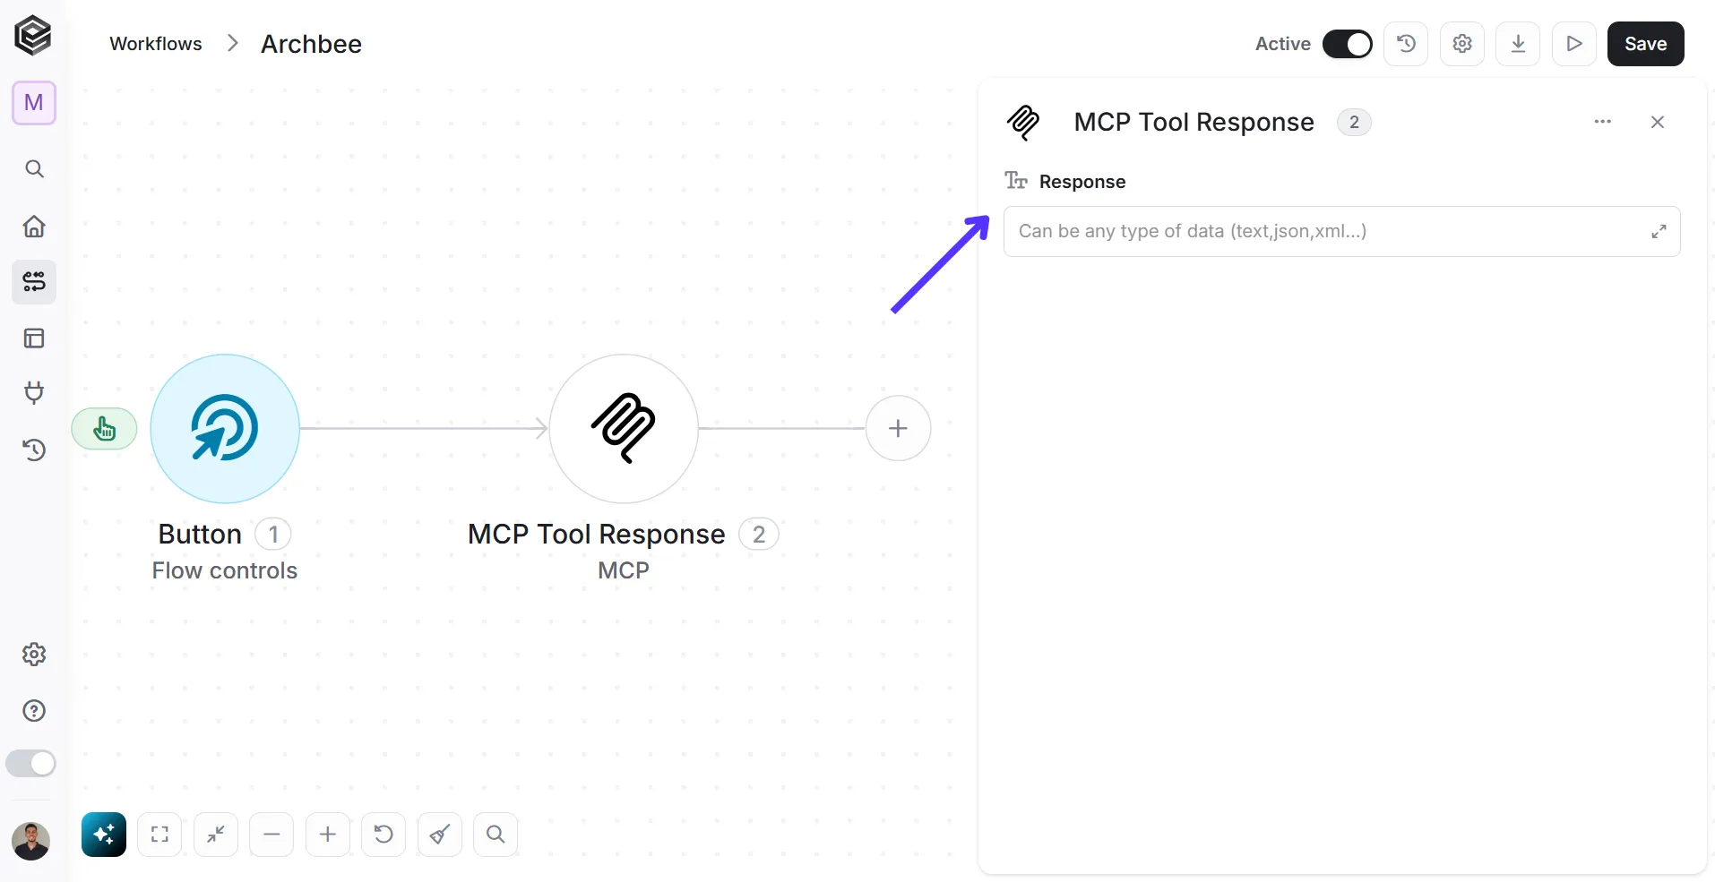Open workflow settings gear in top bar
The height and width of the screenshot is (882, 1715).
tap(1462, 44)
